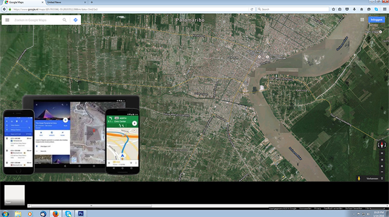Zoom in with the map plus button
Image resolution: width=389 pixels, height=217 pixels.
[x=382, y=166]
